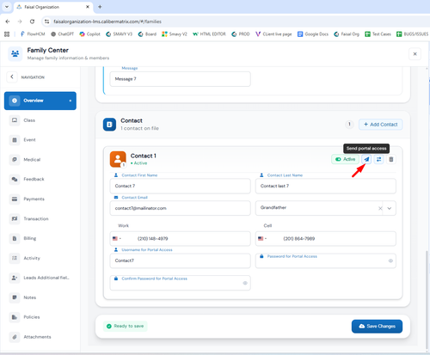
Task: Close the Family Center panel
Action: [x=415, y=54]
